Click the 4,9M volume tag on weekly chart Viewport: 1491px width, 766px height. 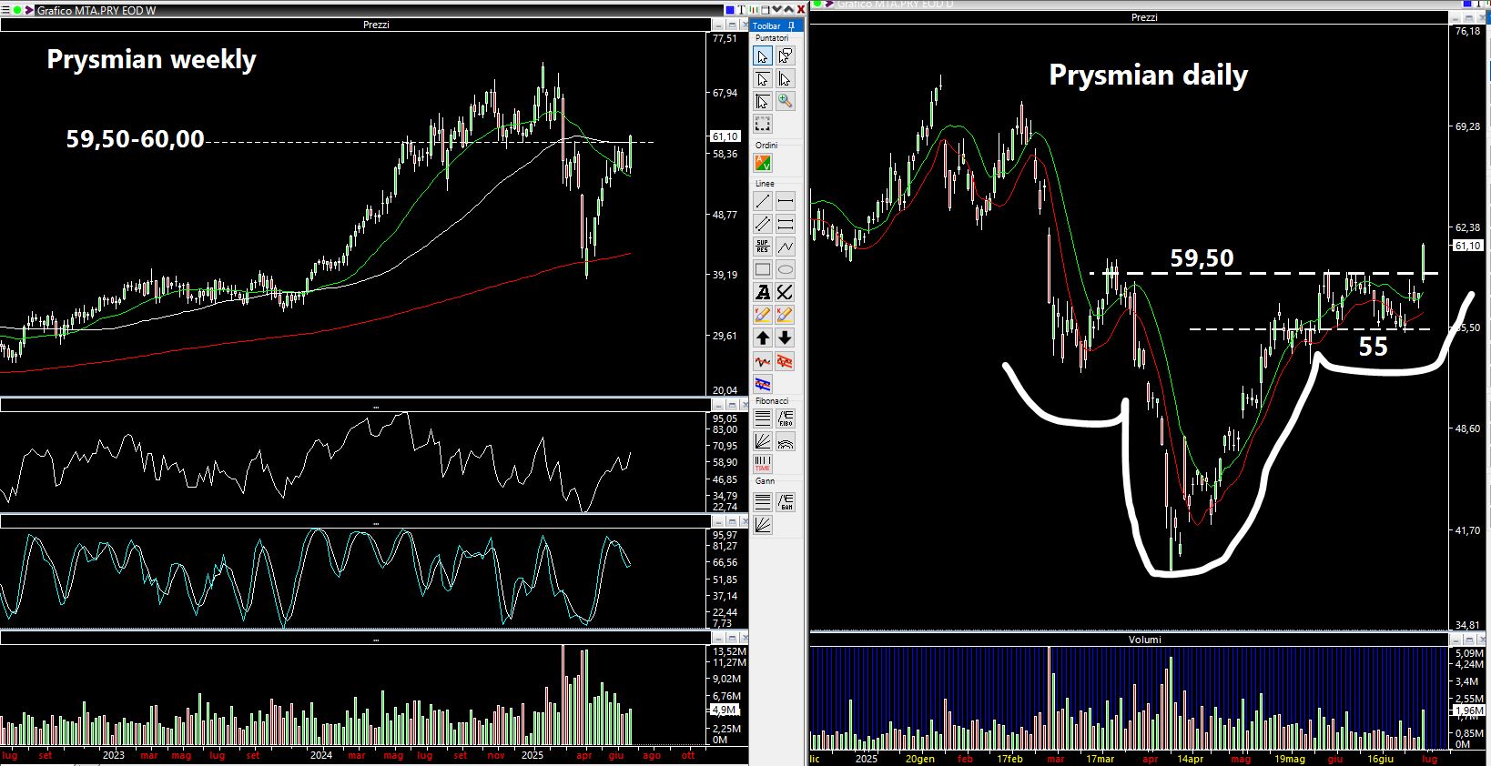tap(724, 710)
